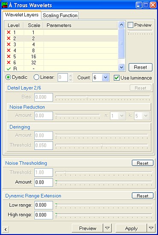Click the layer list scroll down arrow
158x235 pixels.
pyautogui.click(x=121, y=67)
